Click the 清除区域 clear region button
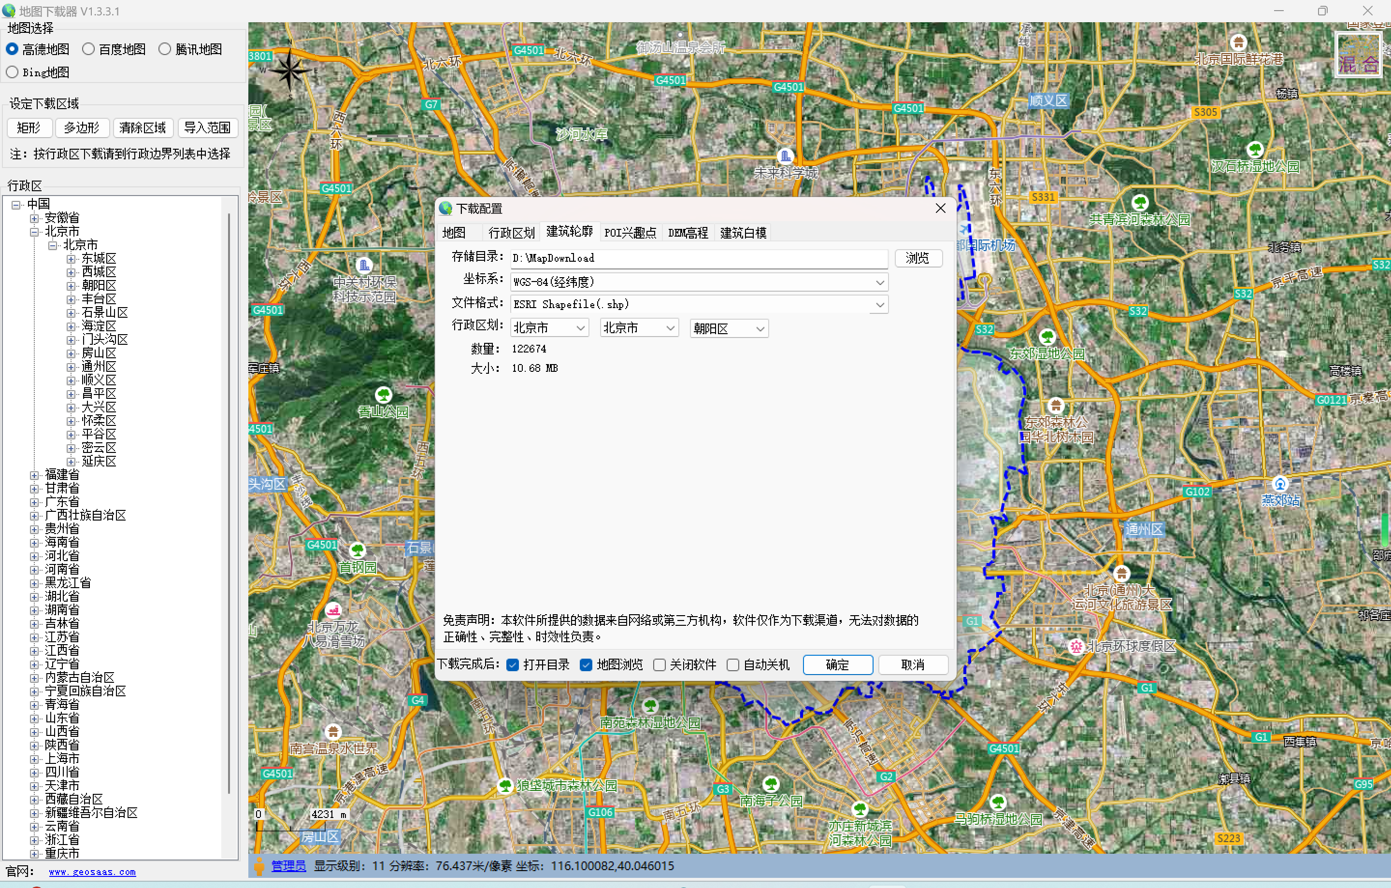The image size is (1391, 888). tap(143, 127)
